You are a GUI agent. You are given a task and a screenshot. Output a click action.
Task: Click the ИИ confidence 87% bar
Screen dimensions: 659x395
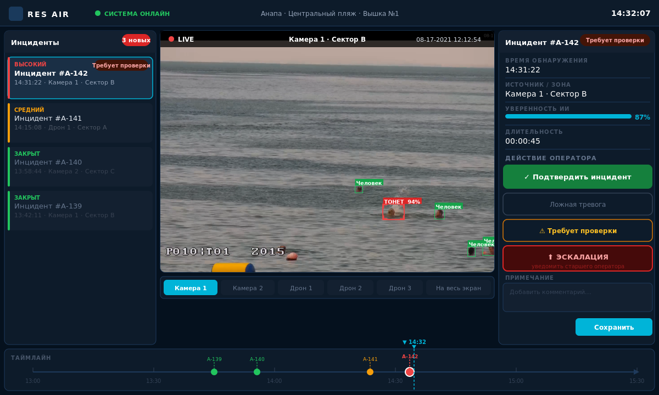click(568, 116)
